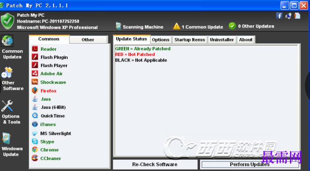Click the green check Other Updates icon

click(232, 26)
